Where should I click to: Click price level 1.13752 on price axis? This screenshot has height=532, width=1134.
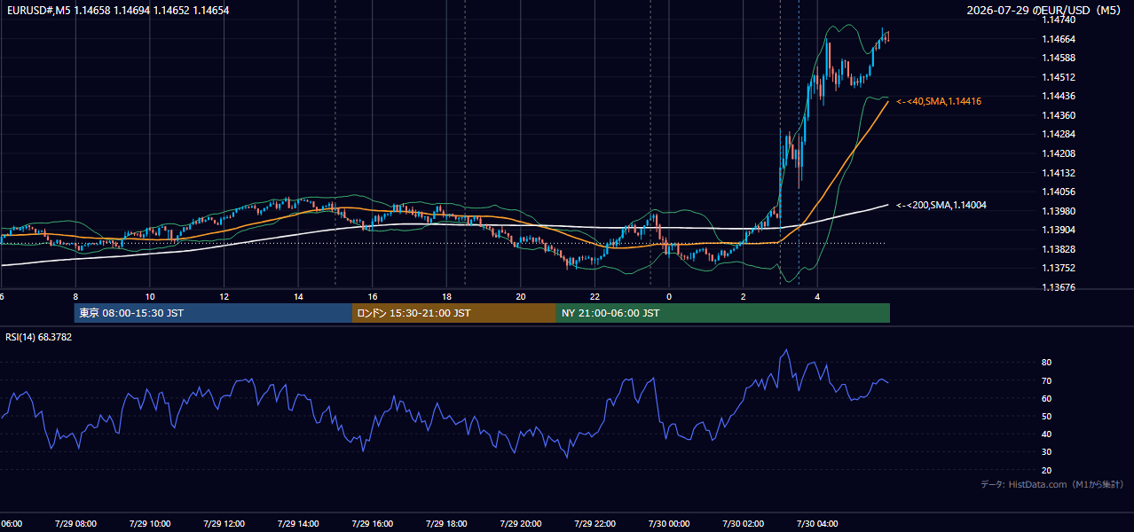tap(1058, 268)
